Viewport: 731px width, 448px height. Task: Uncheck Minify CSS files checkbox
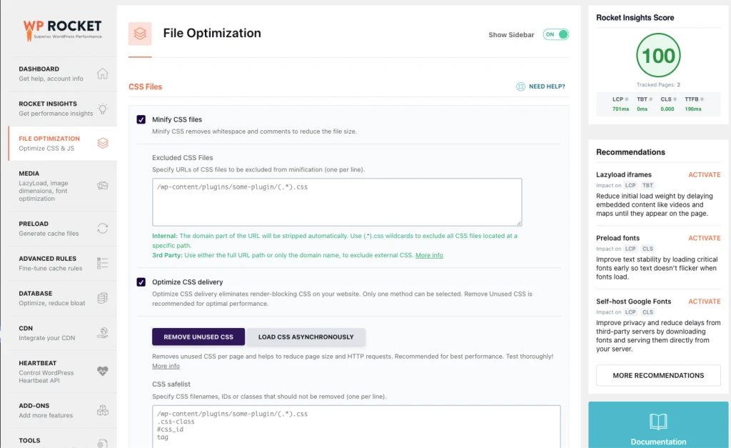click(x=141, y=119)
